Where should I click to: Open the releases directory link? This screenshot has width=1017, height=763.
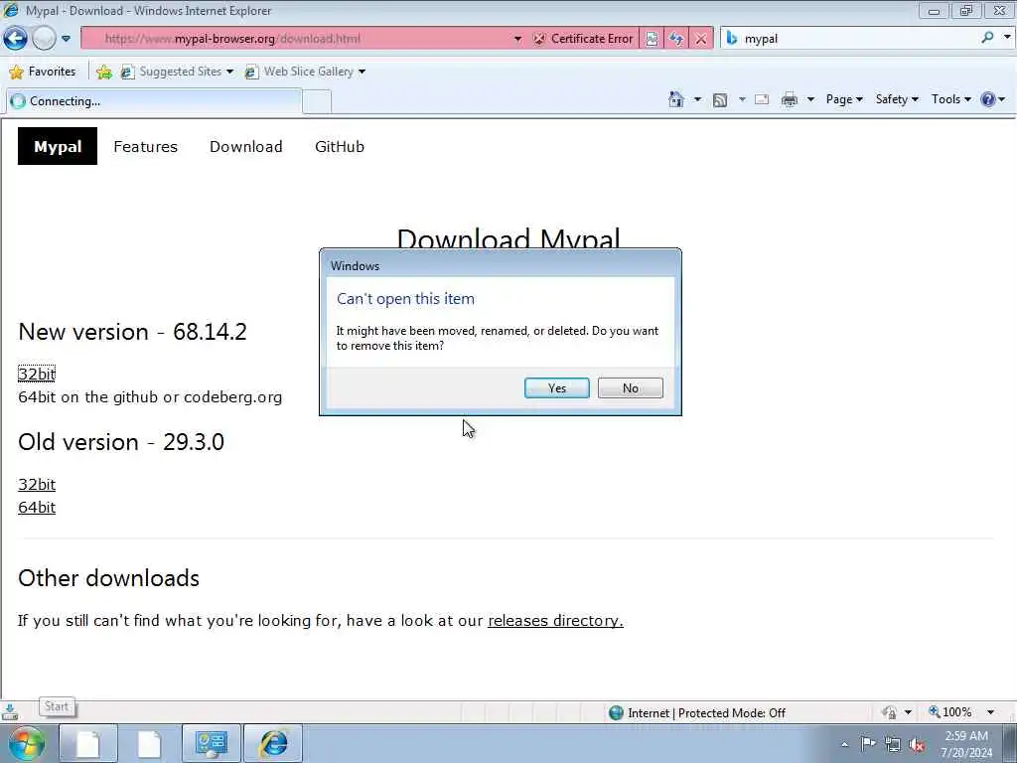555,620
